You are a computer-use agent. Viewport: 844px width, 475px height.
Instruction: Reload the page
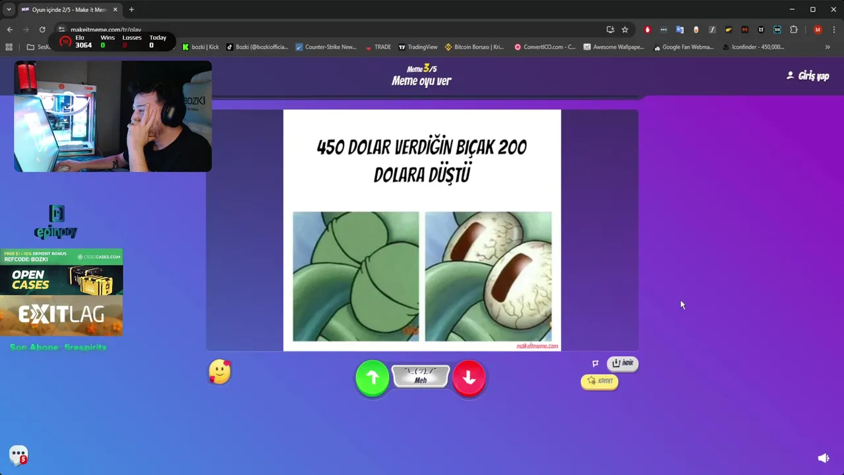coord(42,30)
